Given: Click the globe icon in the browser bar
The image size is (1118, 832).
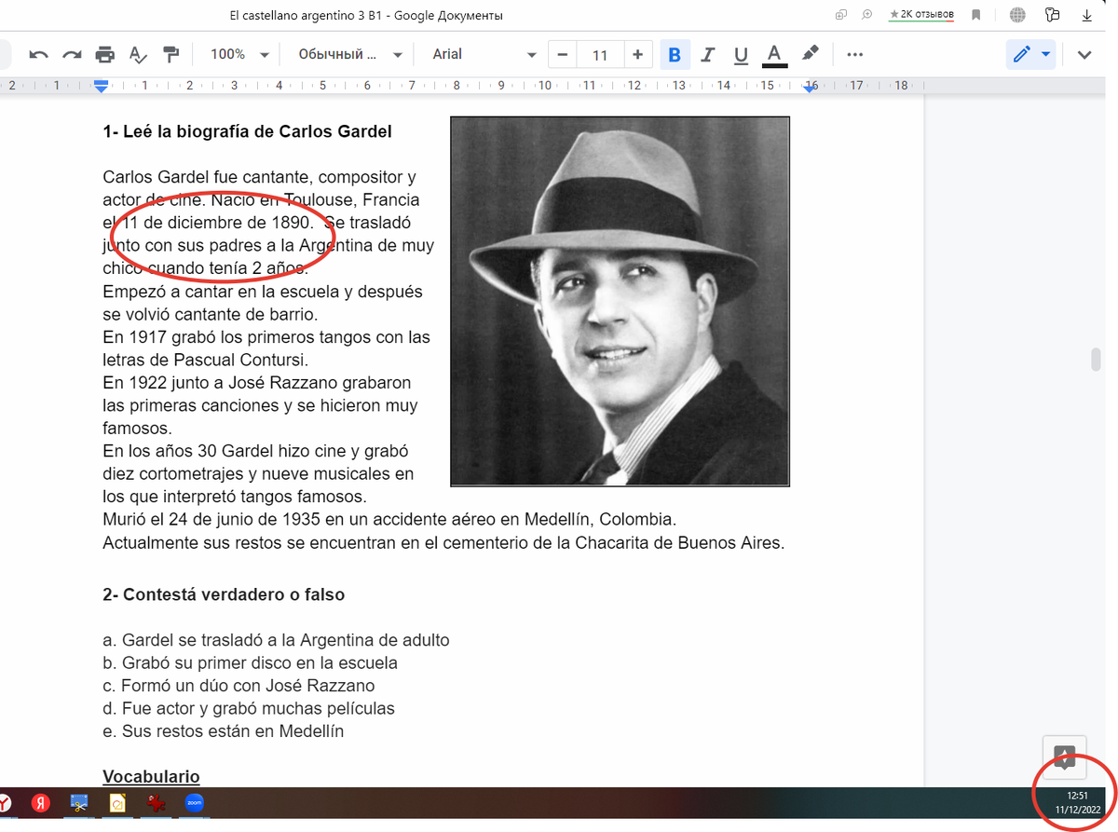Looking at the screenshot, I should click(x=1017, y=14).
